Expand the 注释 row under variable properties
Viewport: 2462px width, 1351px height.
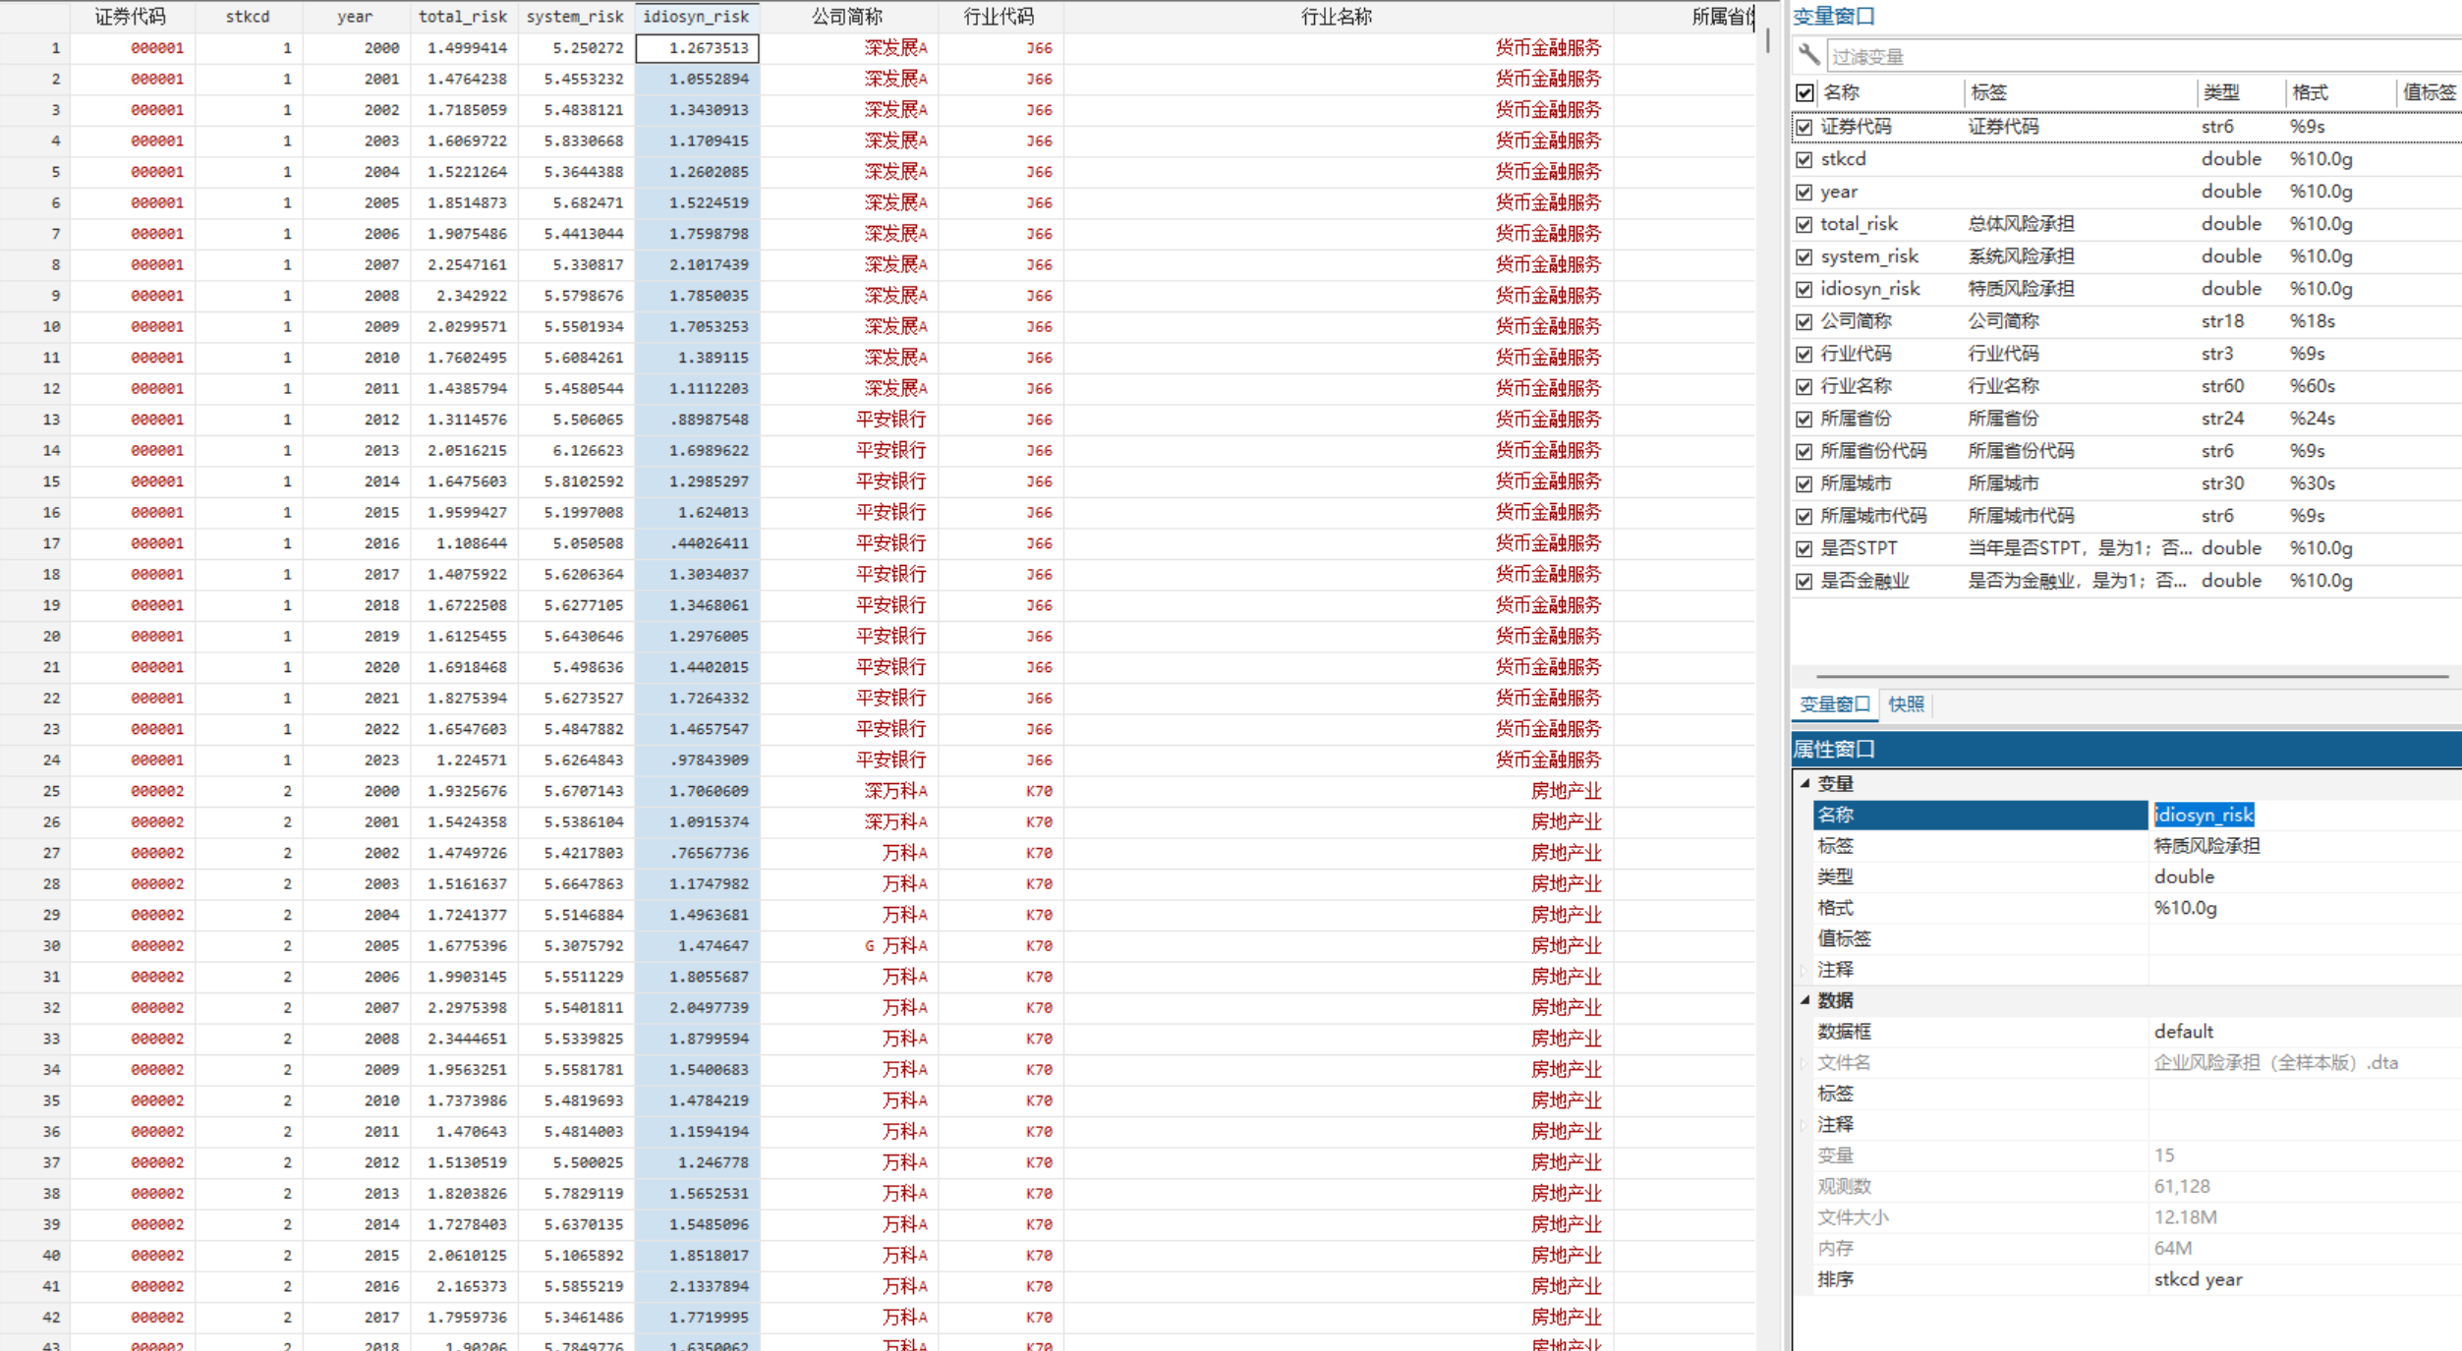(x=1804, y=970)
